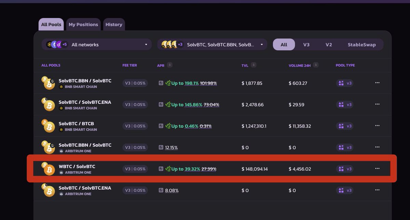410x220 pixels.
Task: Open more options for SolvBTC / SolvBTC.ENA BNB row
Action: [377, 104]
